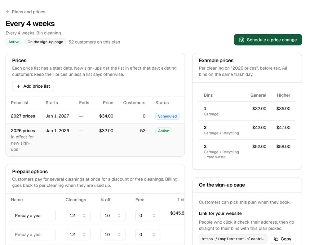Screen dimensions: 310x245
Task: Click the Jan 1, 2026 start date
Action: coord(57,131)
